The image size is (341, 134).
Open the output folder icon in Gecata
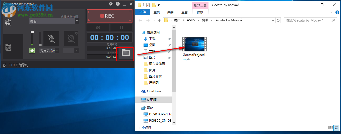(126, 53)
